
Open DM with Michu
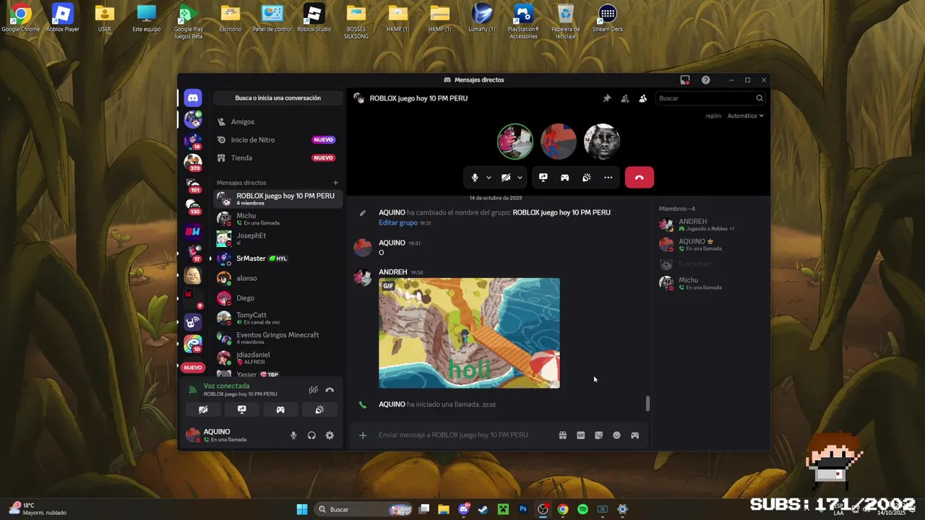coord(278,219)
